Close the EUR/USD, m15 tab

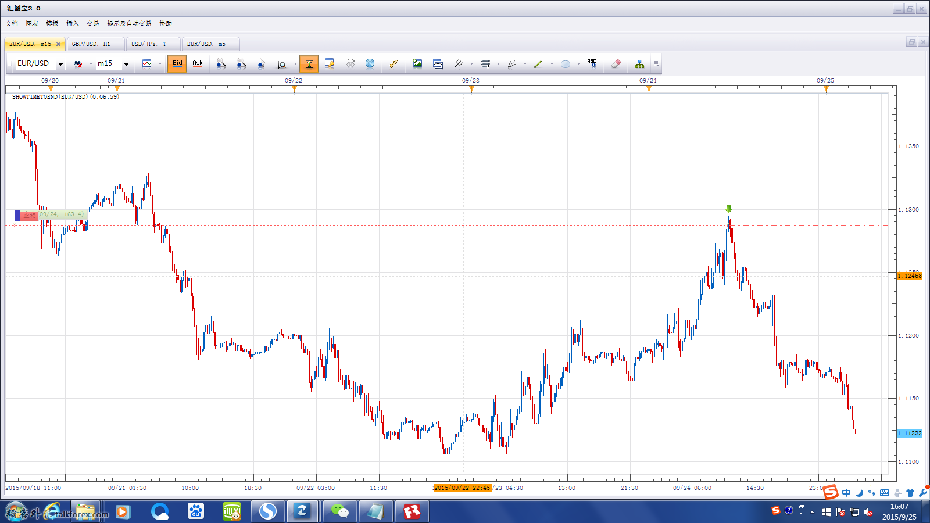click(58, 44)
